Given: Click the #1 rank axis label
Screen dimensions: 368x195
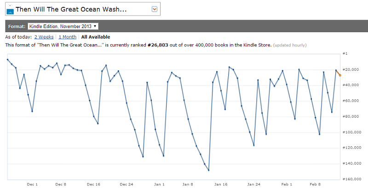Looking at the screenshot, I should 345,54.
